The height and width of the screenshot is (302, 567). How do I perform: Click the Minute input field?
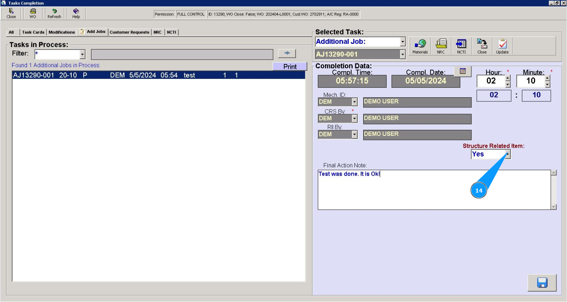[x=531, y=81]
